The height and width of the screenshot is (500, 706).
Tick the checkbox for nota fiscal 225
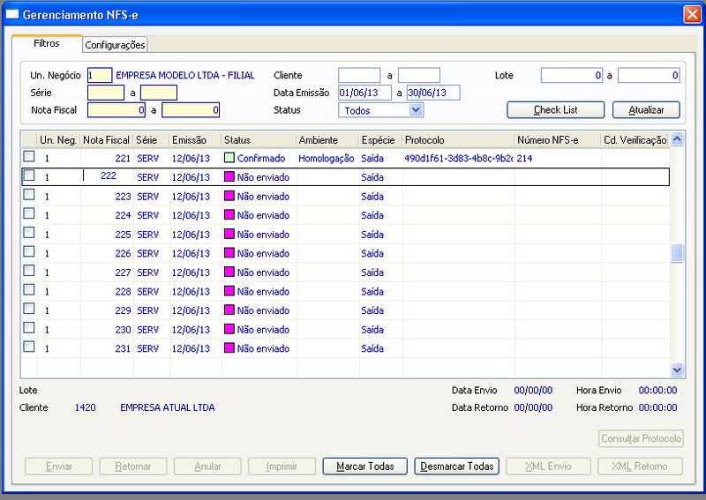(29, 232)
